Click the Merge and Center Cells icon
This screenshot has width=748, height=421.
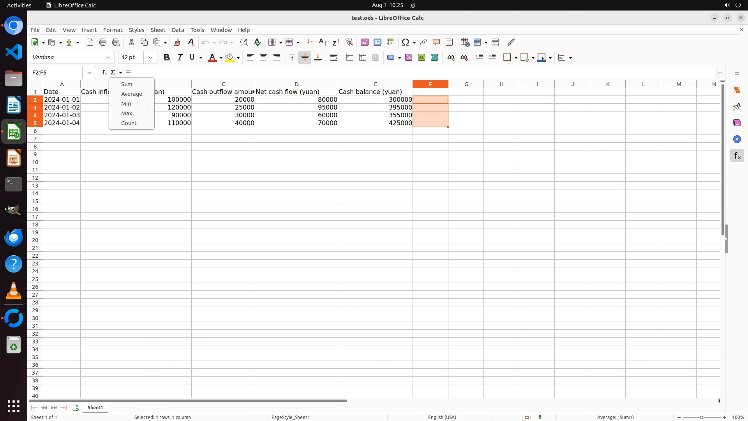click(350, 58)
